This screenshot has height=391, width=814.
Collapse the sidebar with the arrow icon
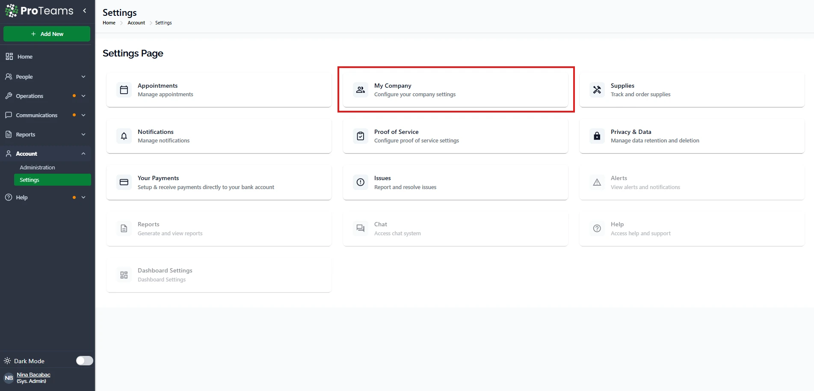[85, 11]
